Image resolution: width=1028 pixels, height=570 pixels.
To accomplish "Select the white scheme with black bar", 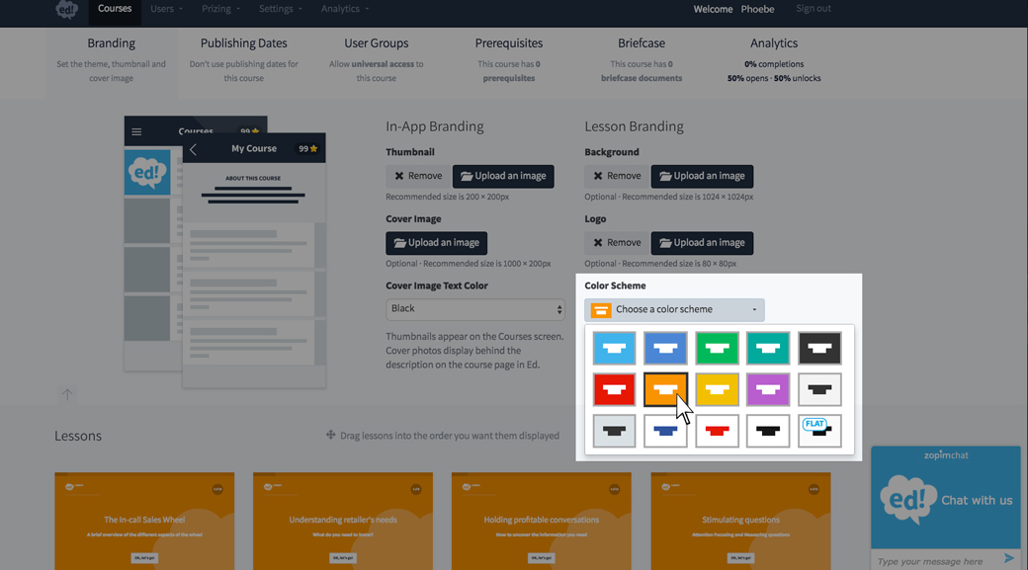I will coord(768,431).
